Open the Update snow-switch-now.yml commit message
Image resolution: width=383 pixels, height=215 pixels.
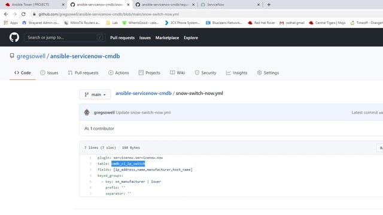click(x=143, y=112)
